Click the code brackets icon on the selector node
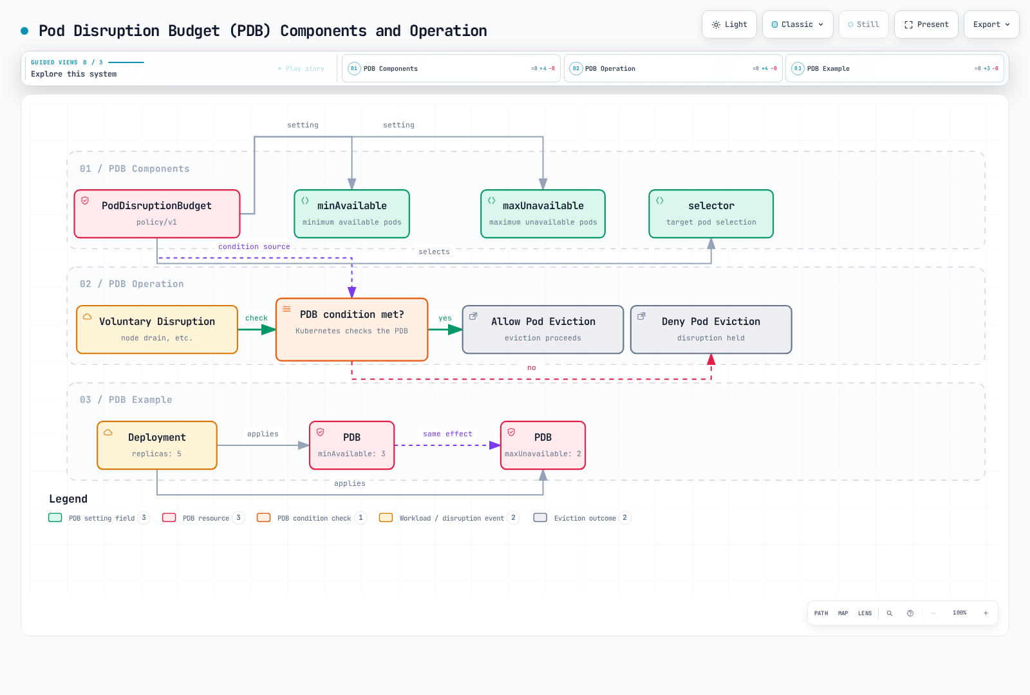 [660, 201]
